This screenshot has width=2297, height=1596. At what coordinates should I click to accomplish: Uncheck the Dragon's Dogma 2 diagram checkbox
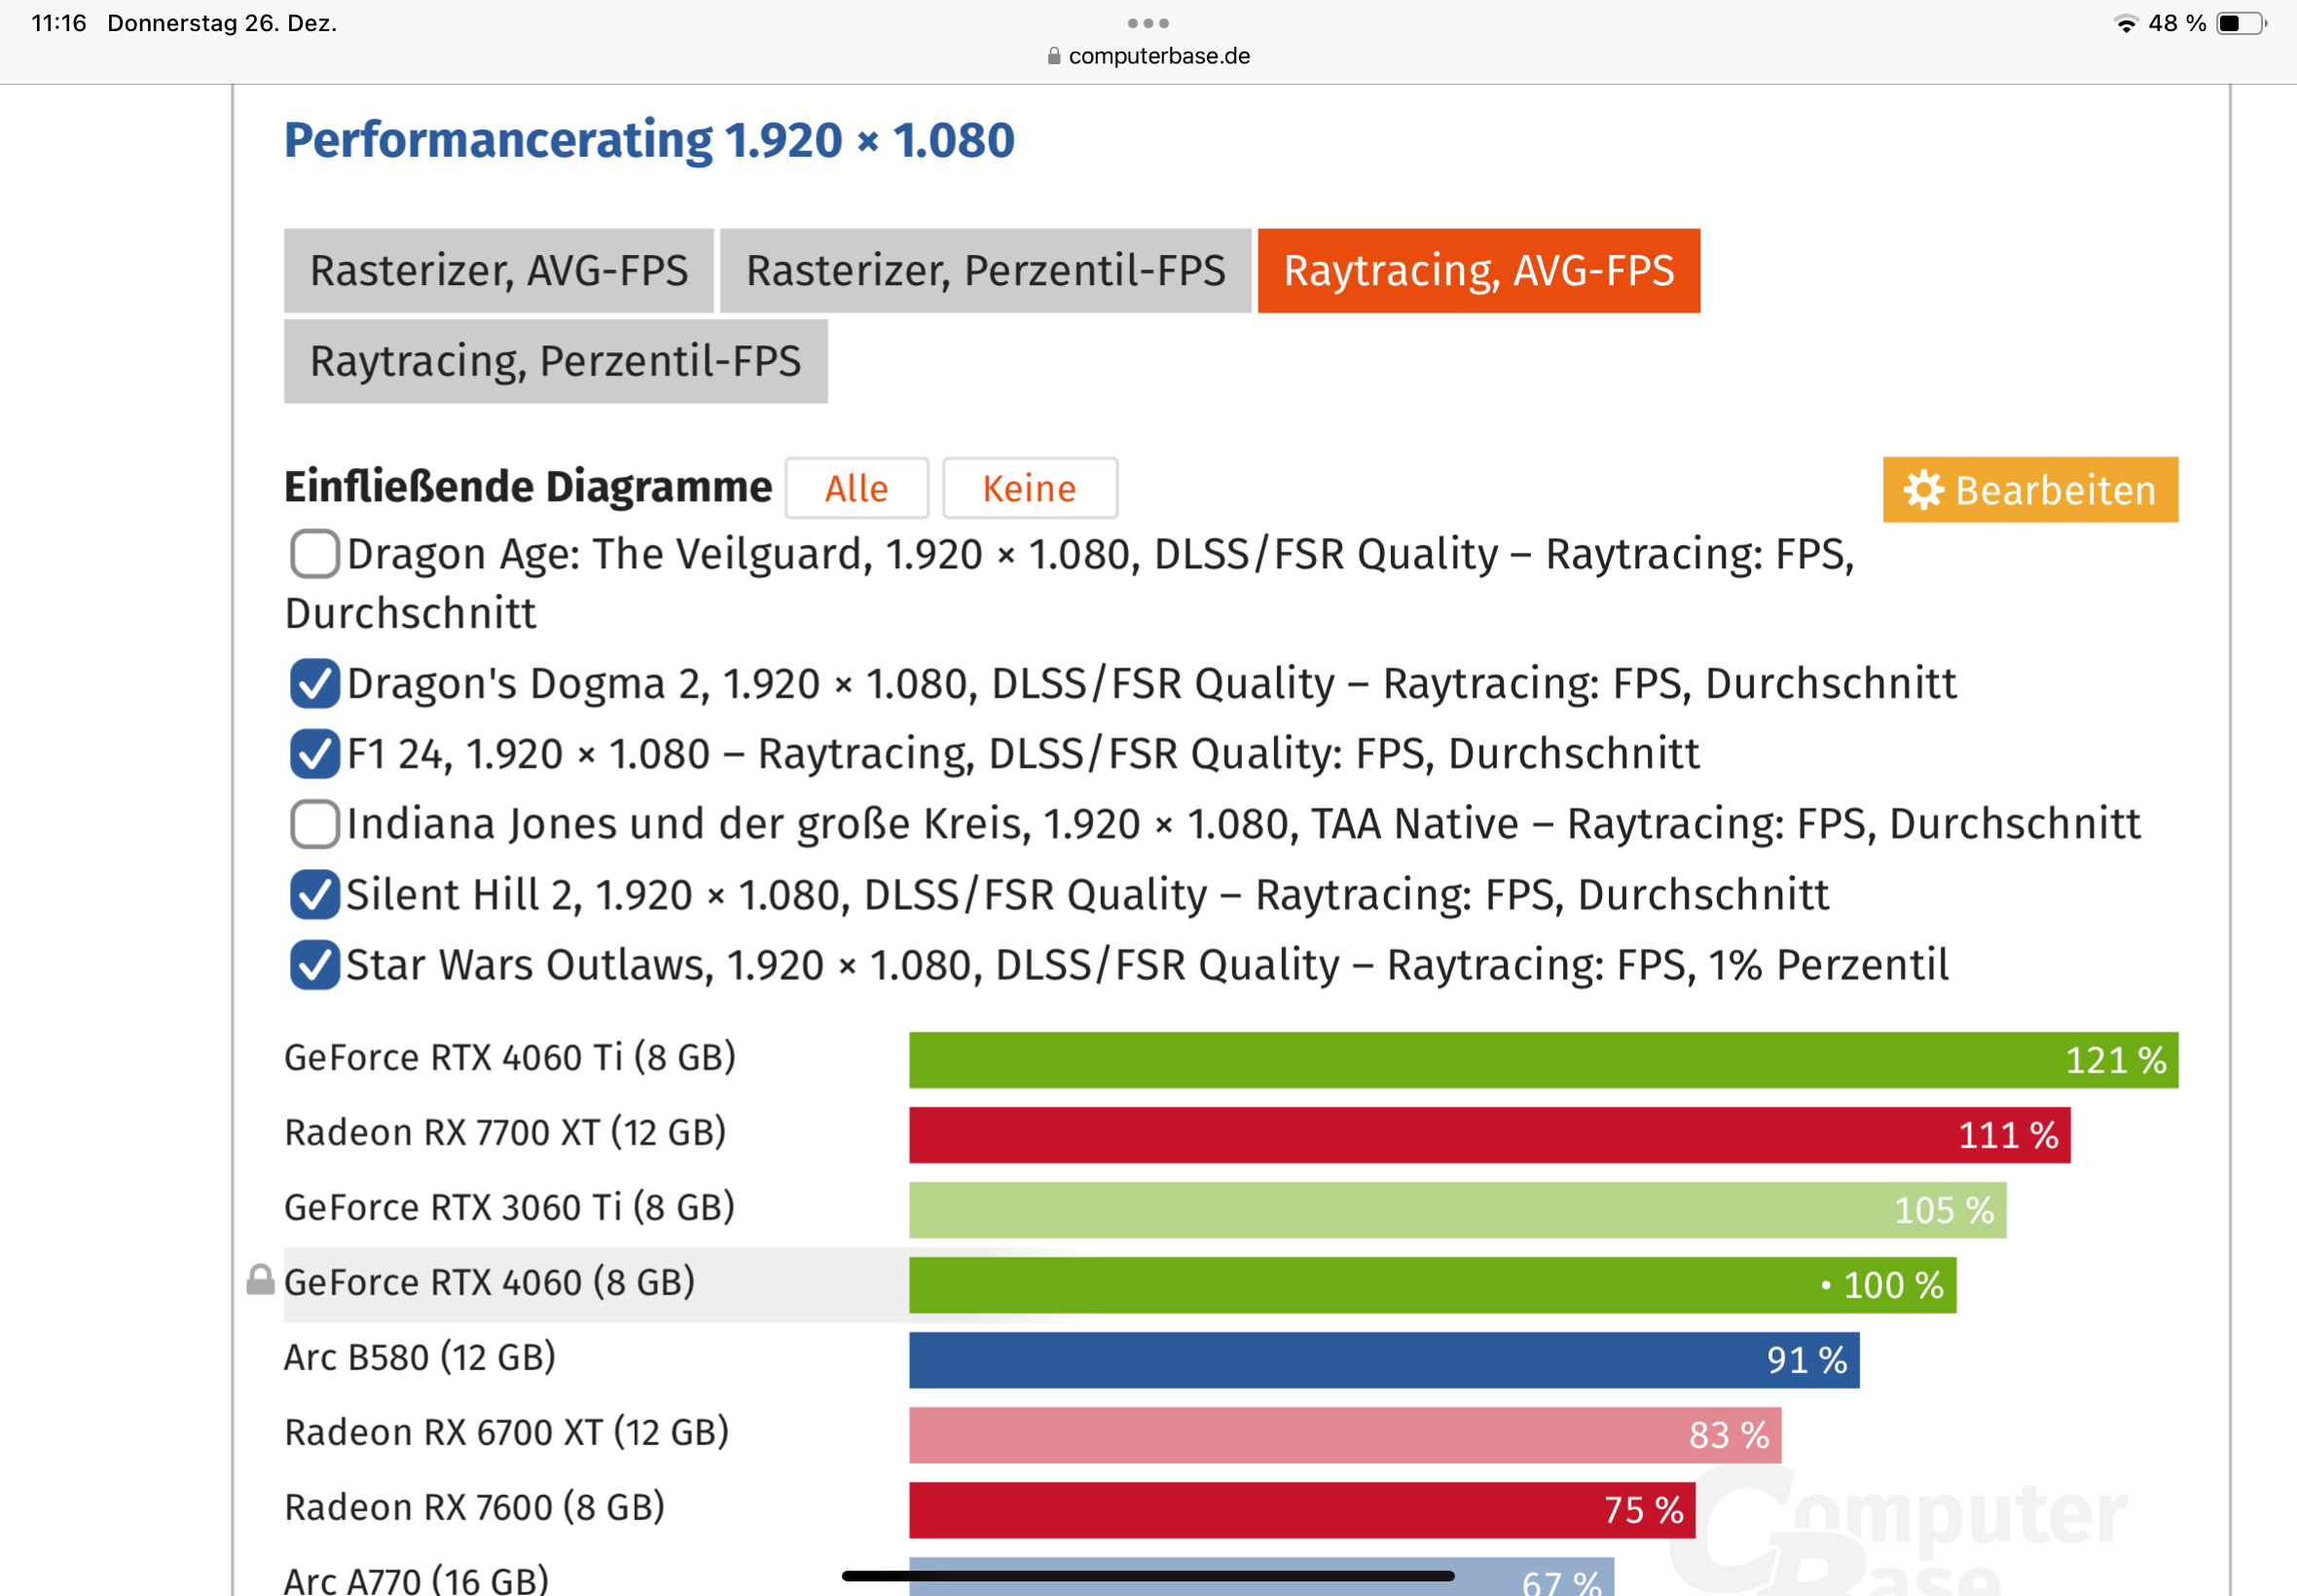point(315,684)
